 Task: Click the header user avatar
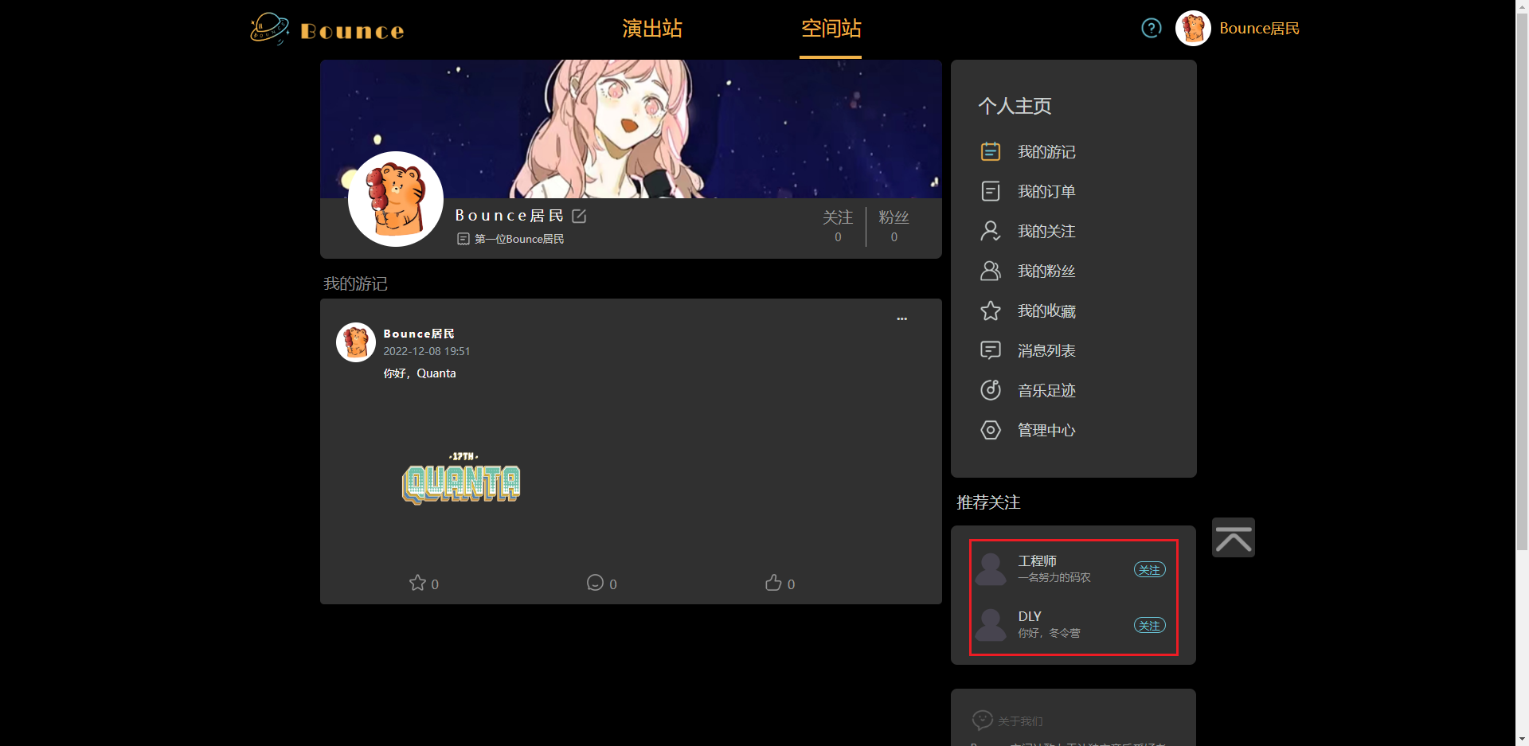(1193, 29)
